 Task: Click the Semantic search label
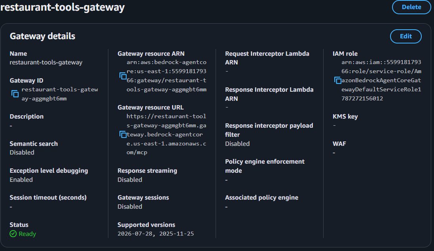tap(34, 144)
